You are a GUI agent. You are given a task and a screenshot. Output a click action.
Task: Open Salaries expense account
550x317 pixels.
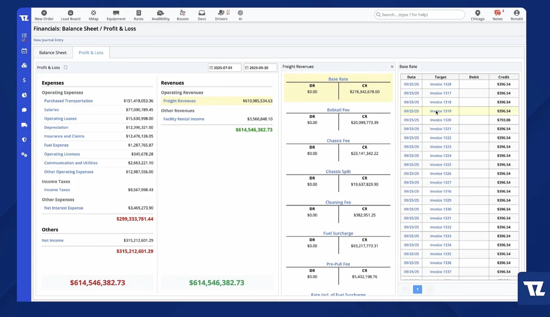click(x=51, y=110)
